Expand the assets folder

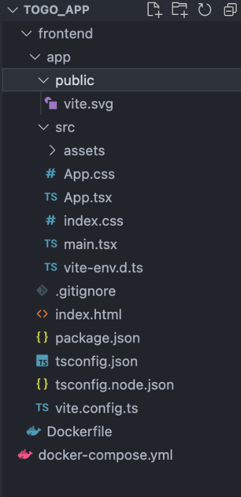(53, 150)
